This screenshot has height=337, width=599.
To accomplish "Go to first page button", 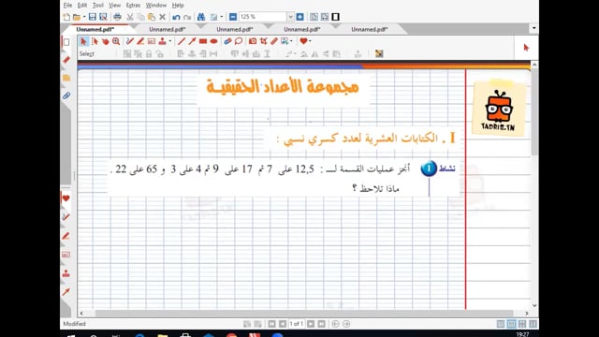I will tap(271, 324).
